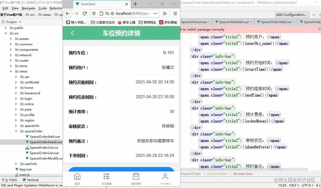Reload the page in Firefox
Viewport: 321px width, 188px height.
[85, 13]
